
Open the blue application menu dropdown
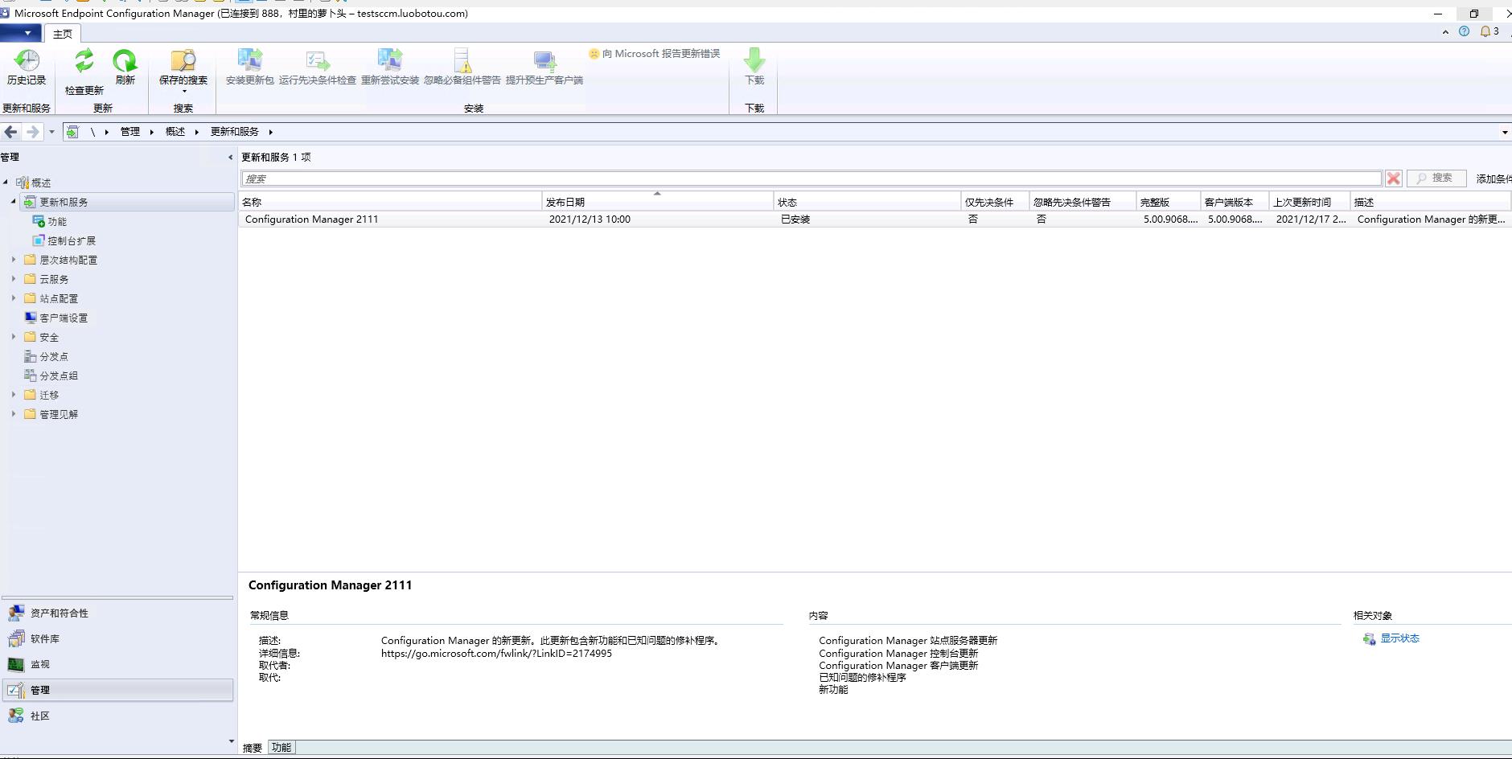click(x=20, y=33)
